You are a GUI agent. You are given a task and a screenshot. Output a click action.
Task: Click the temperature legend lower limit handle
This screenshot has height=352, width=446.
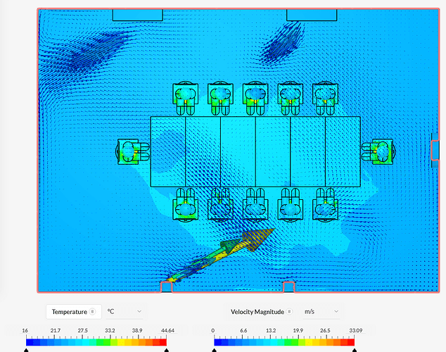pos(26,350)
